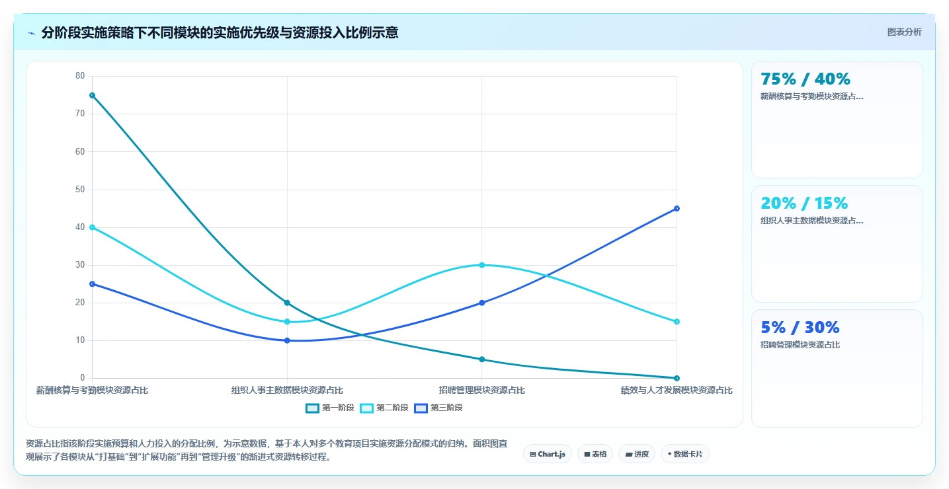Image resolution: width=949 pixels, height=489 pixels.
Task: Select the Chart.js tag button
Action: click(x=548, y=454)
